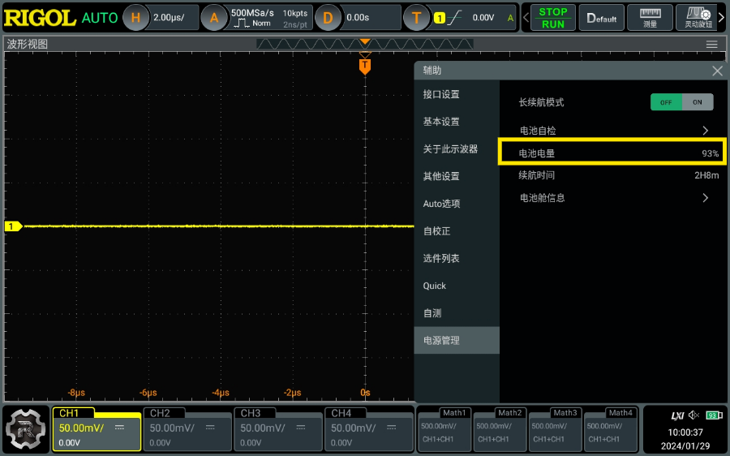Open the 测量 measure ruler icon

pyautogui.click(x=650, y=17)
